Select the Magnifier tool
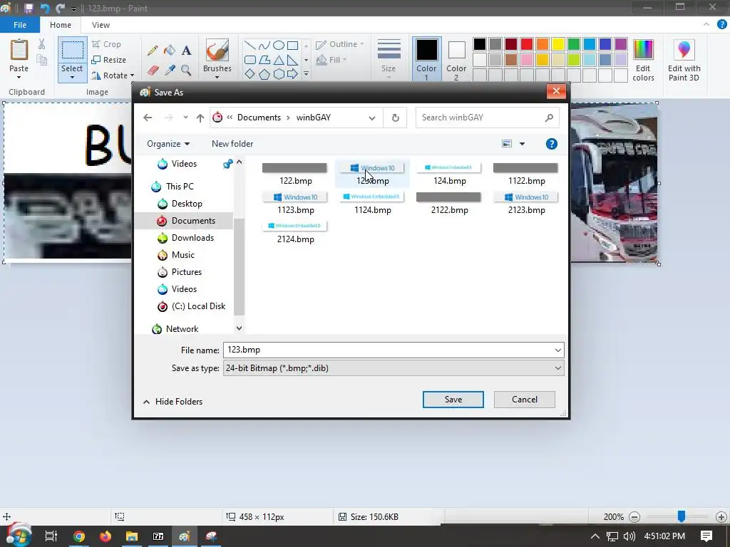This screenshot has width=730, height=547. [186, 71]
